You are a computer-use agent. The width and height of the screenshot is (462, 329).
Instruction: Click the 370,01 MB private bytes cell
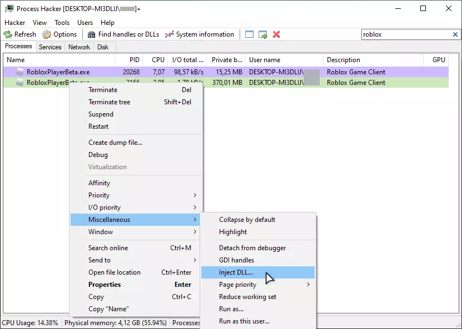pyautogui.click(x=227, y=83)
